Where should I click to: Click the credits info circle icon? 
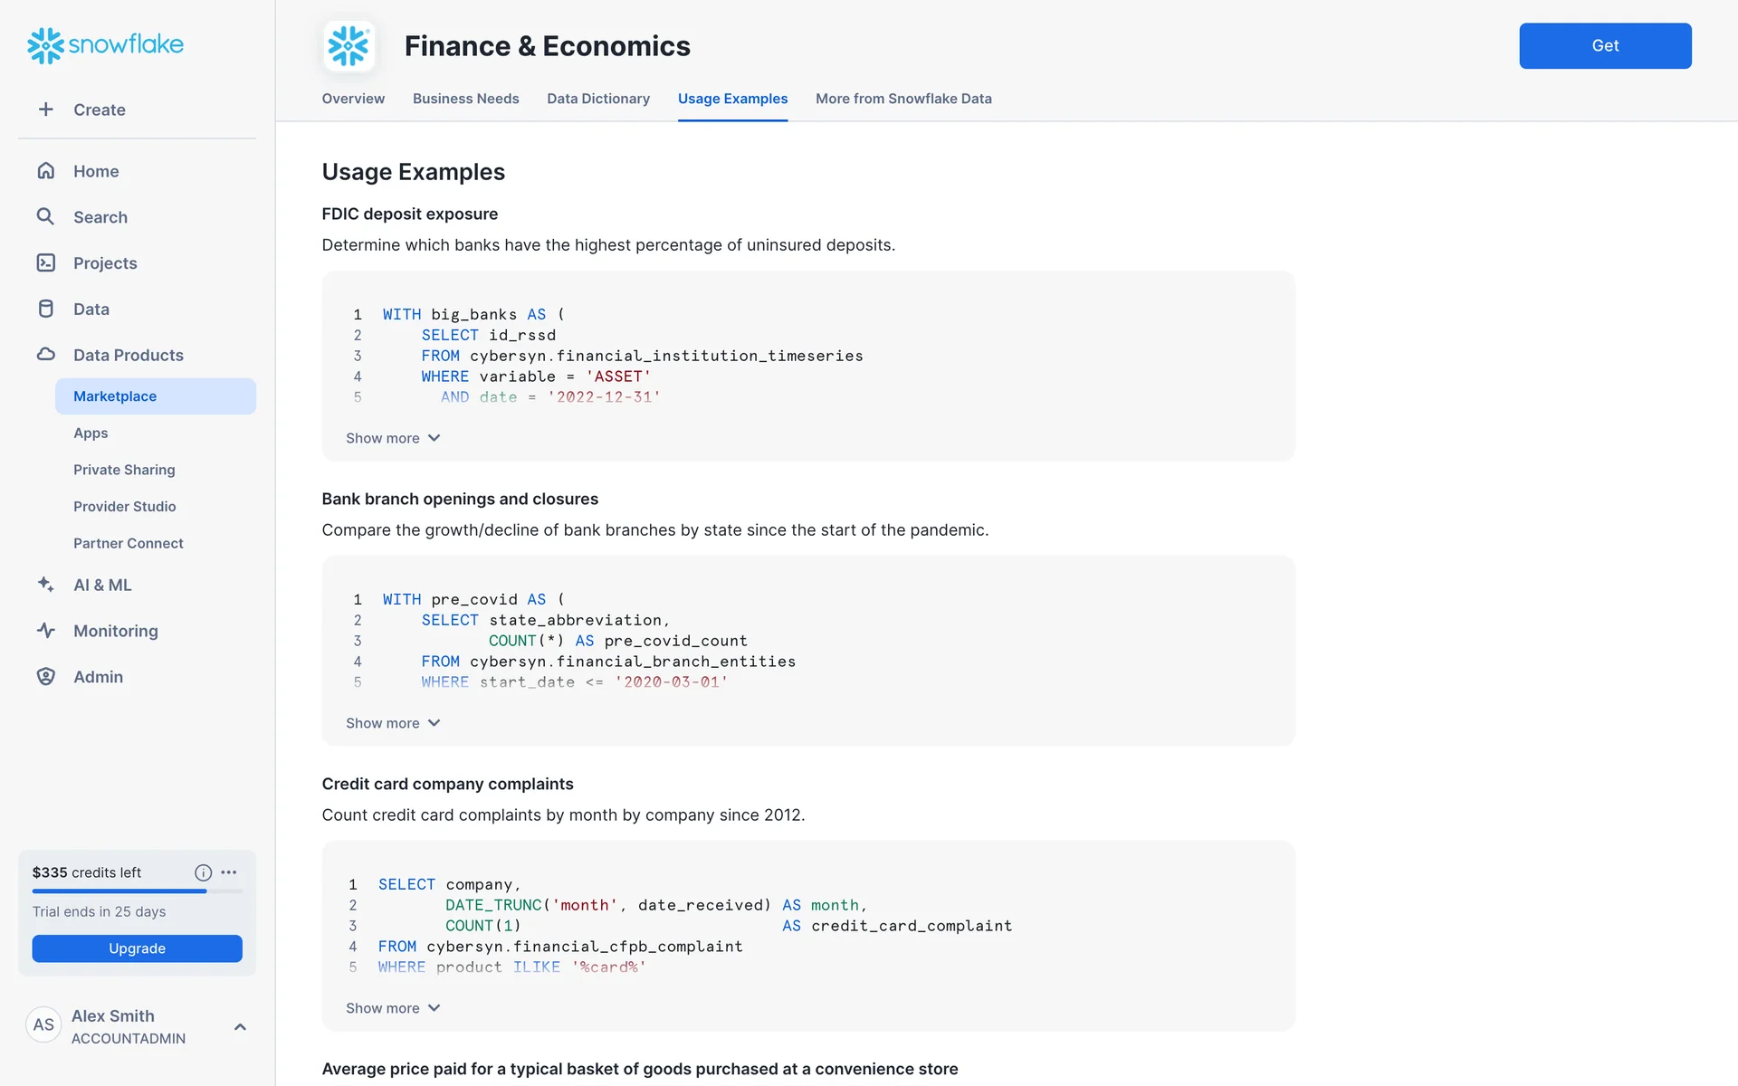203,872
